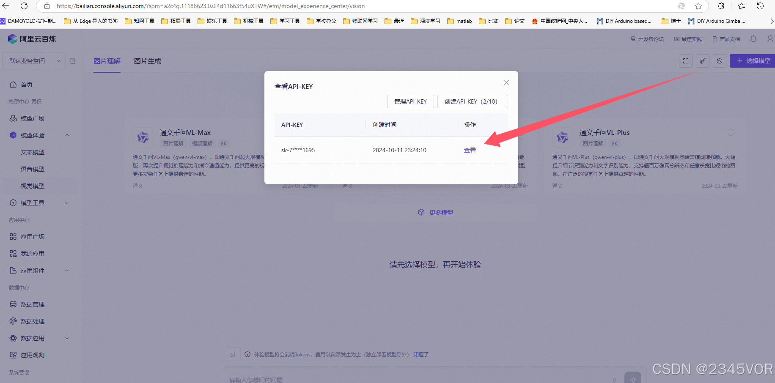
Task: Open the history icon next to 选择模型
Action: (720, 61)
